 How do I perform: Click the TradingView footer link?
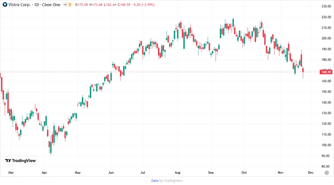173,181
